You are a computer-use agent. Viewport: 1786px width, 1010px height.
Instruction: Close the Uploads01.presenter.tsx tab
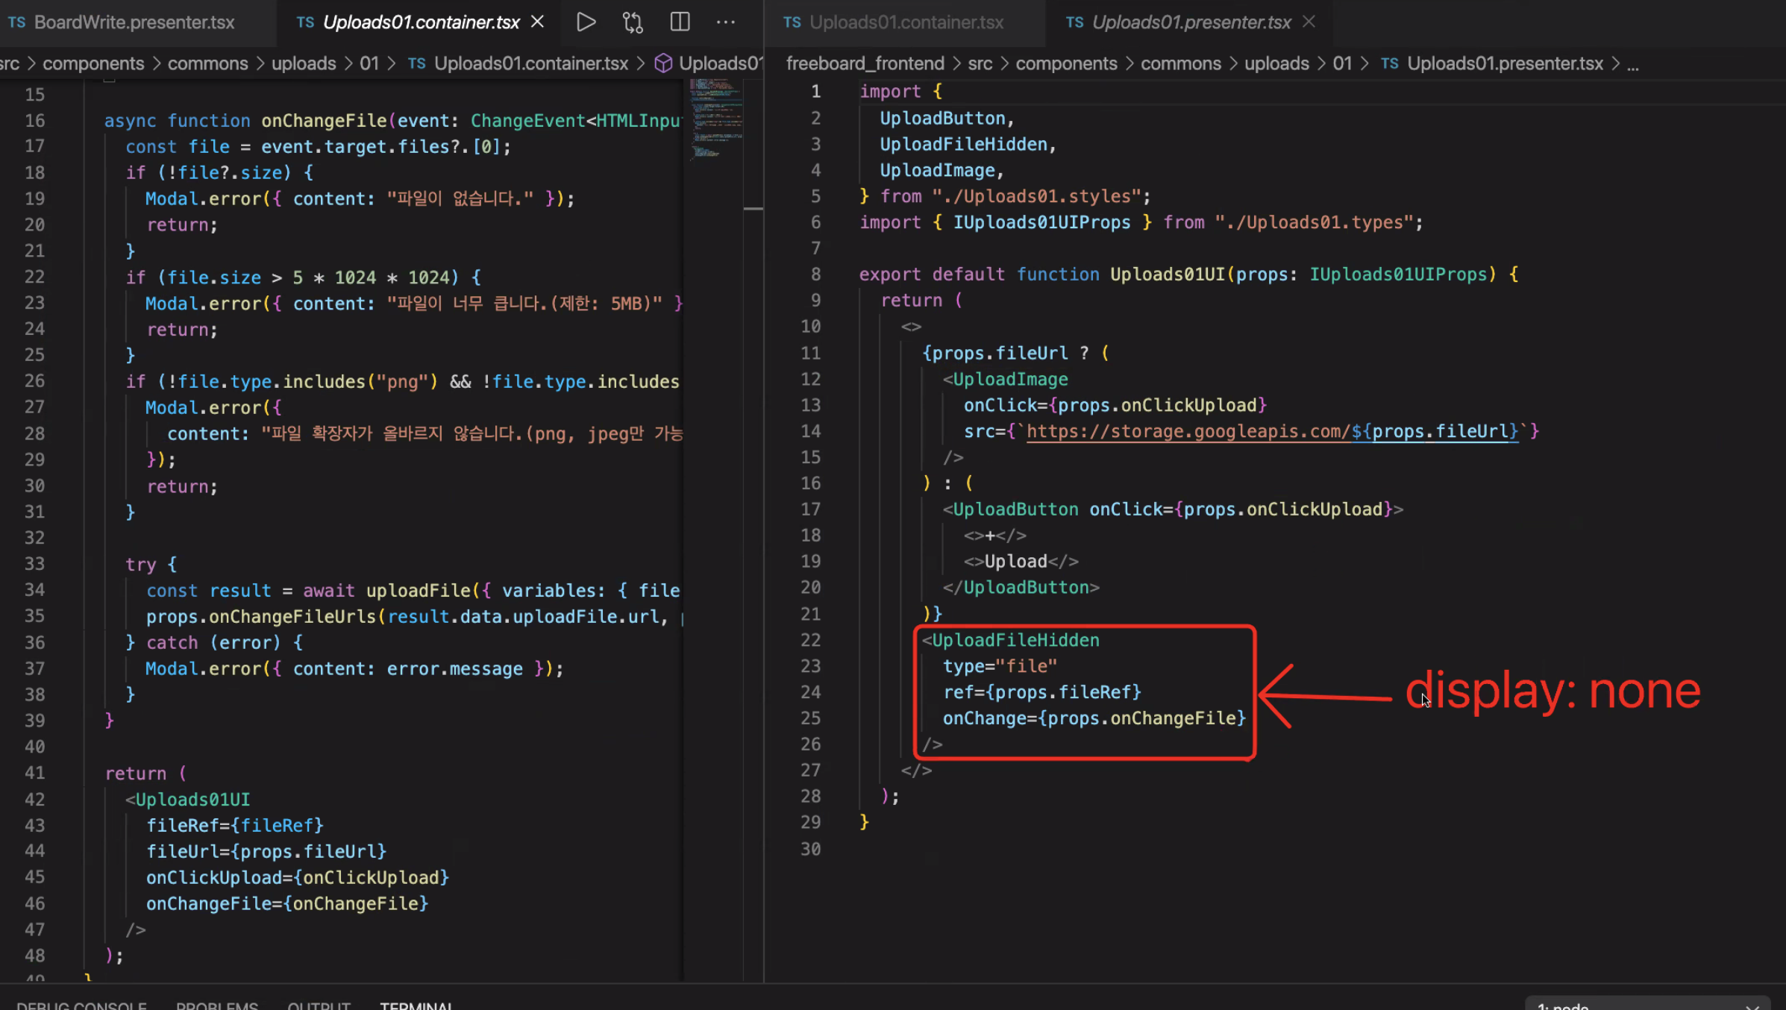pyautogui.click(x=1309, y=22)
